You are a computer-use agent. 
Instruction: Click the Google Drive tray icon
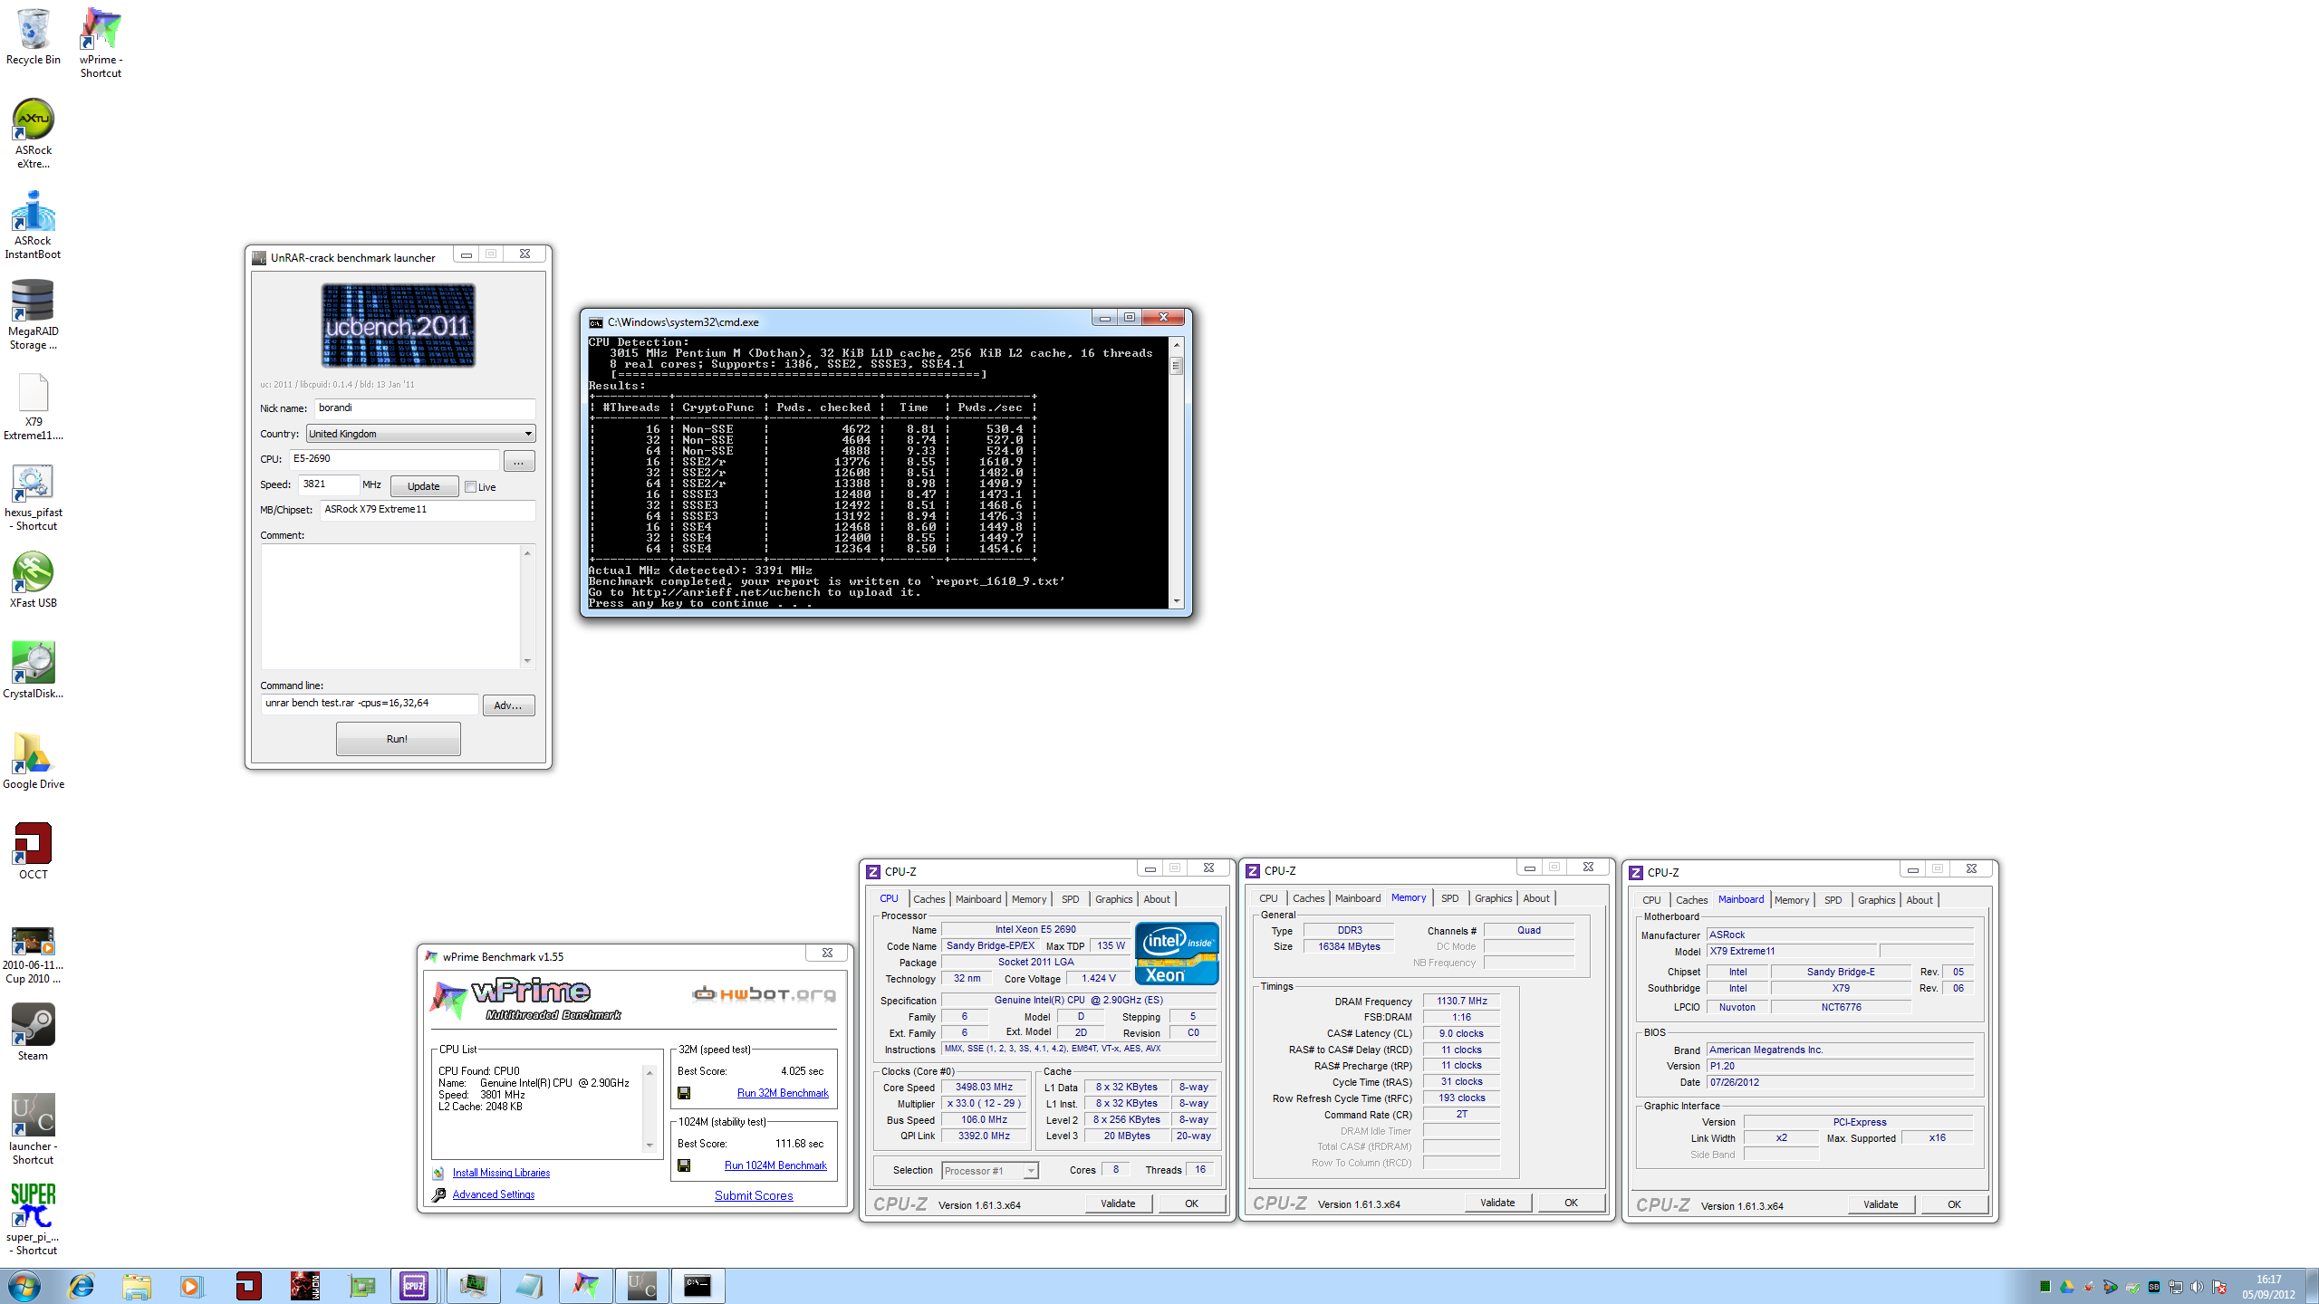click(x=2066, y=1287)
